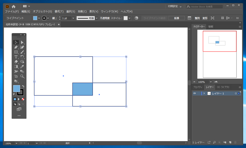
Task: Select the Pen tool
Action: tap(16, 47)
